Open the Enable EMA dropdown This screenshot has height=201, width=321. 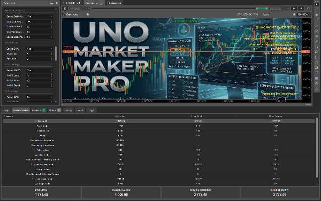tap(39, 49)
